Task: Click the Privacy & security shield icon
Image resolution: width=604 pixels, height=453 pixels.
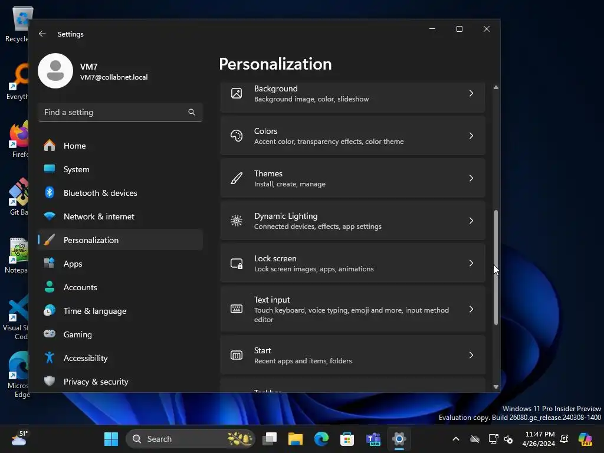Action: tap(50, 381)
